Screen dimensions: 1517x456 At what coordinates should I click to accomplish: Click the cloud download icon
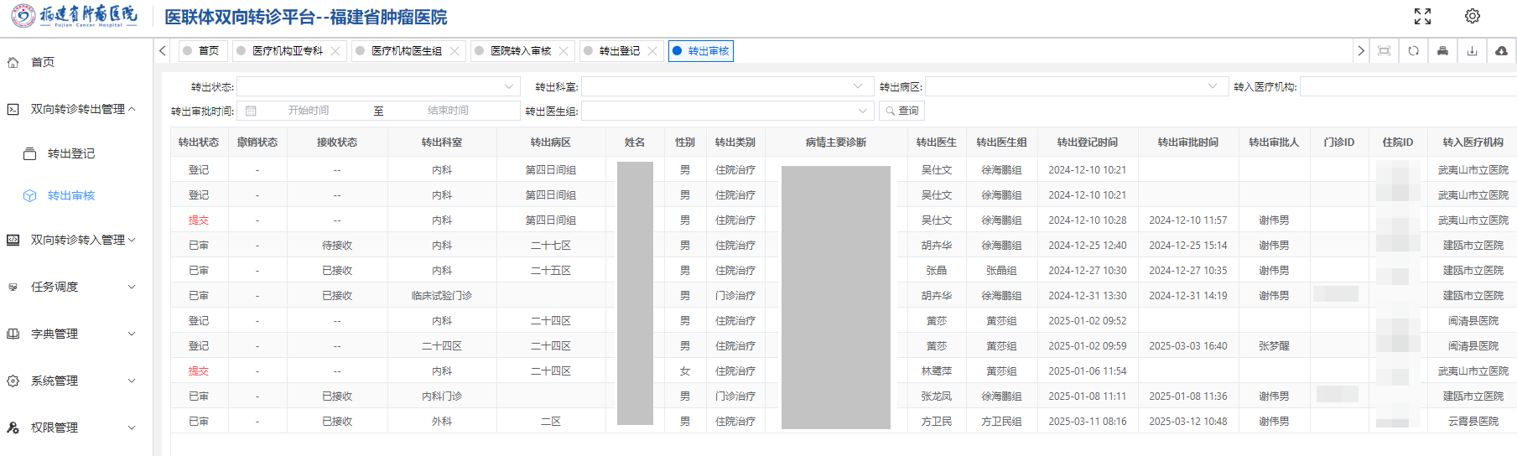[x=1501, y=51]
